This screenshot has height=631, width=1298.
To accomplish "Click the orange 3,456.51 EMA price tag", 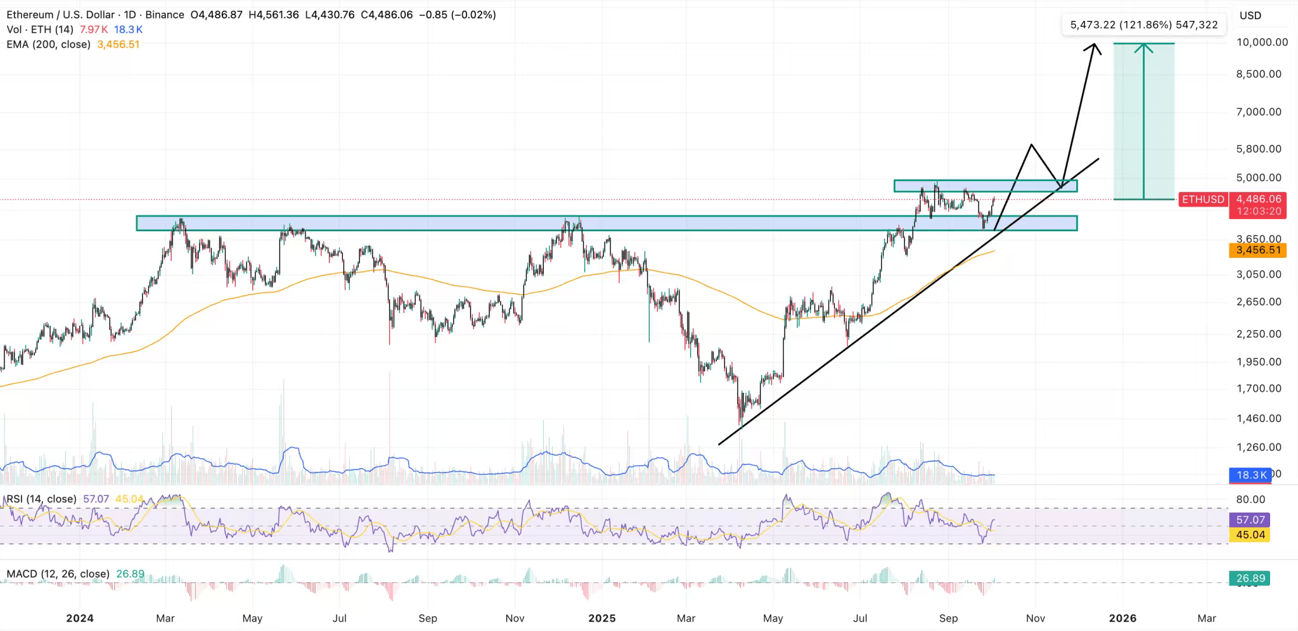I will [1258, 250].
